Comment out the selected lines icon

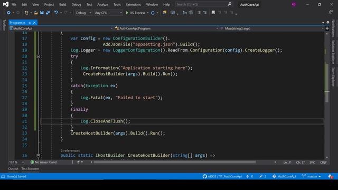point(199,13)
